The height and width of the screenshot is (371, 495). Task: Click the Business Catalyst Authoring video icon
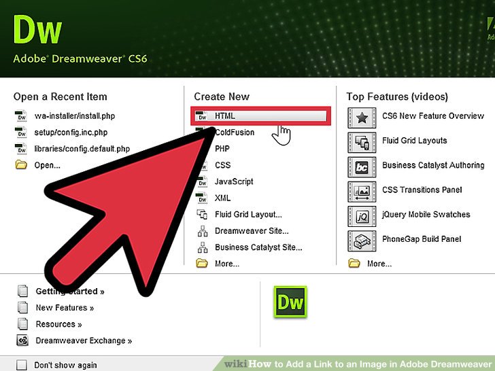tap(362, 166)
